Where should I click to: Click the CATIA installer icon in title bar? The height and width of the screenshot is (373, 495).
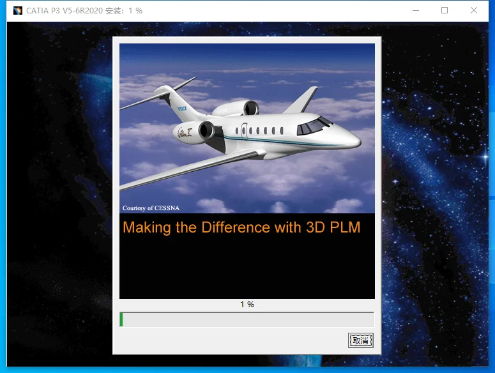[x=18, y=11]
